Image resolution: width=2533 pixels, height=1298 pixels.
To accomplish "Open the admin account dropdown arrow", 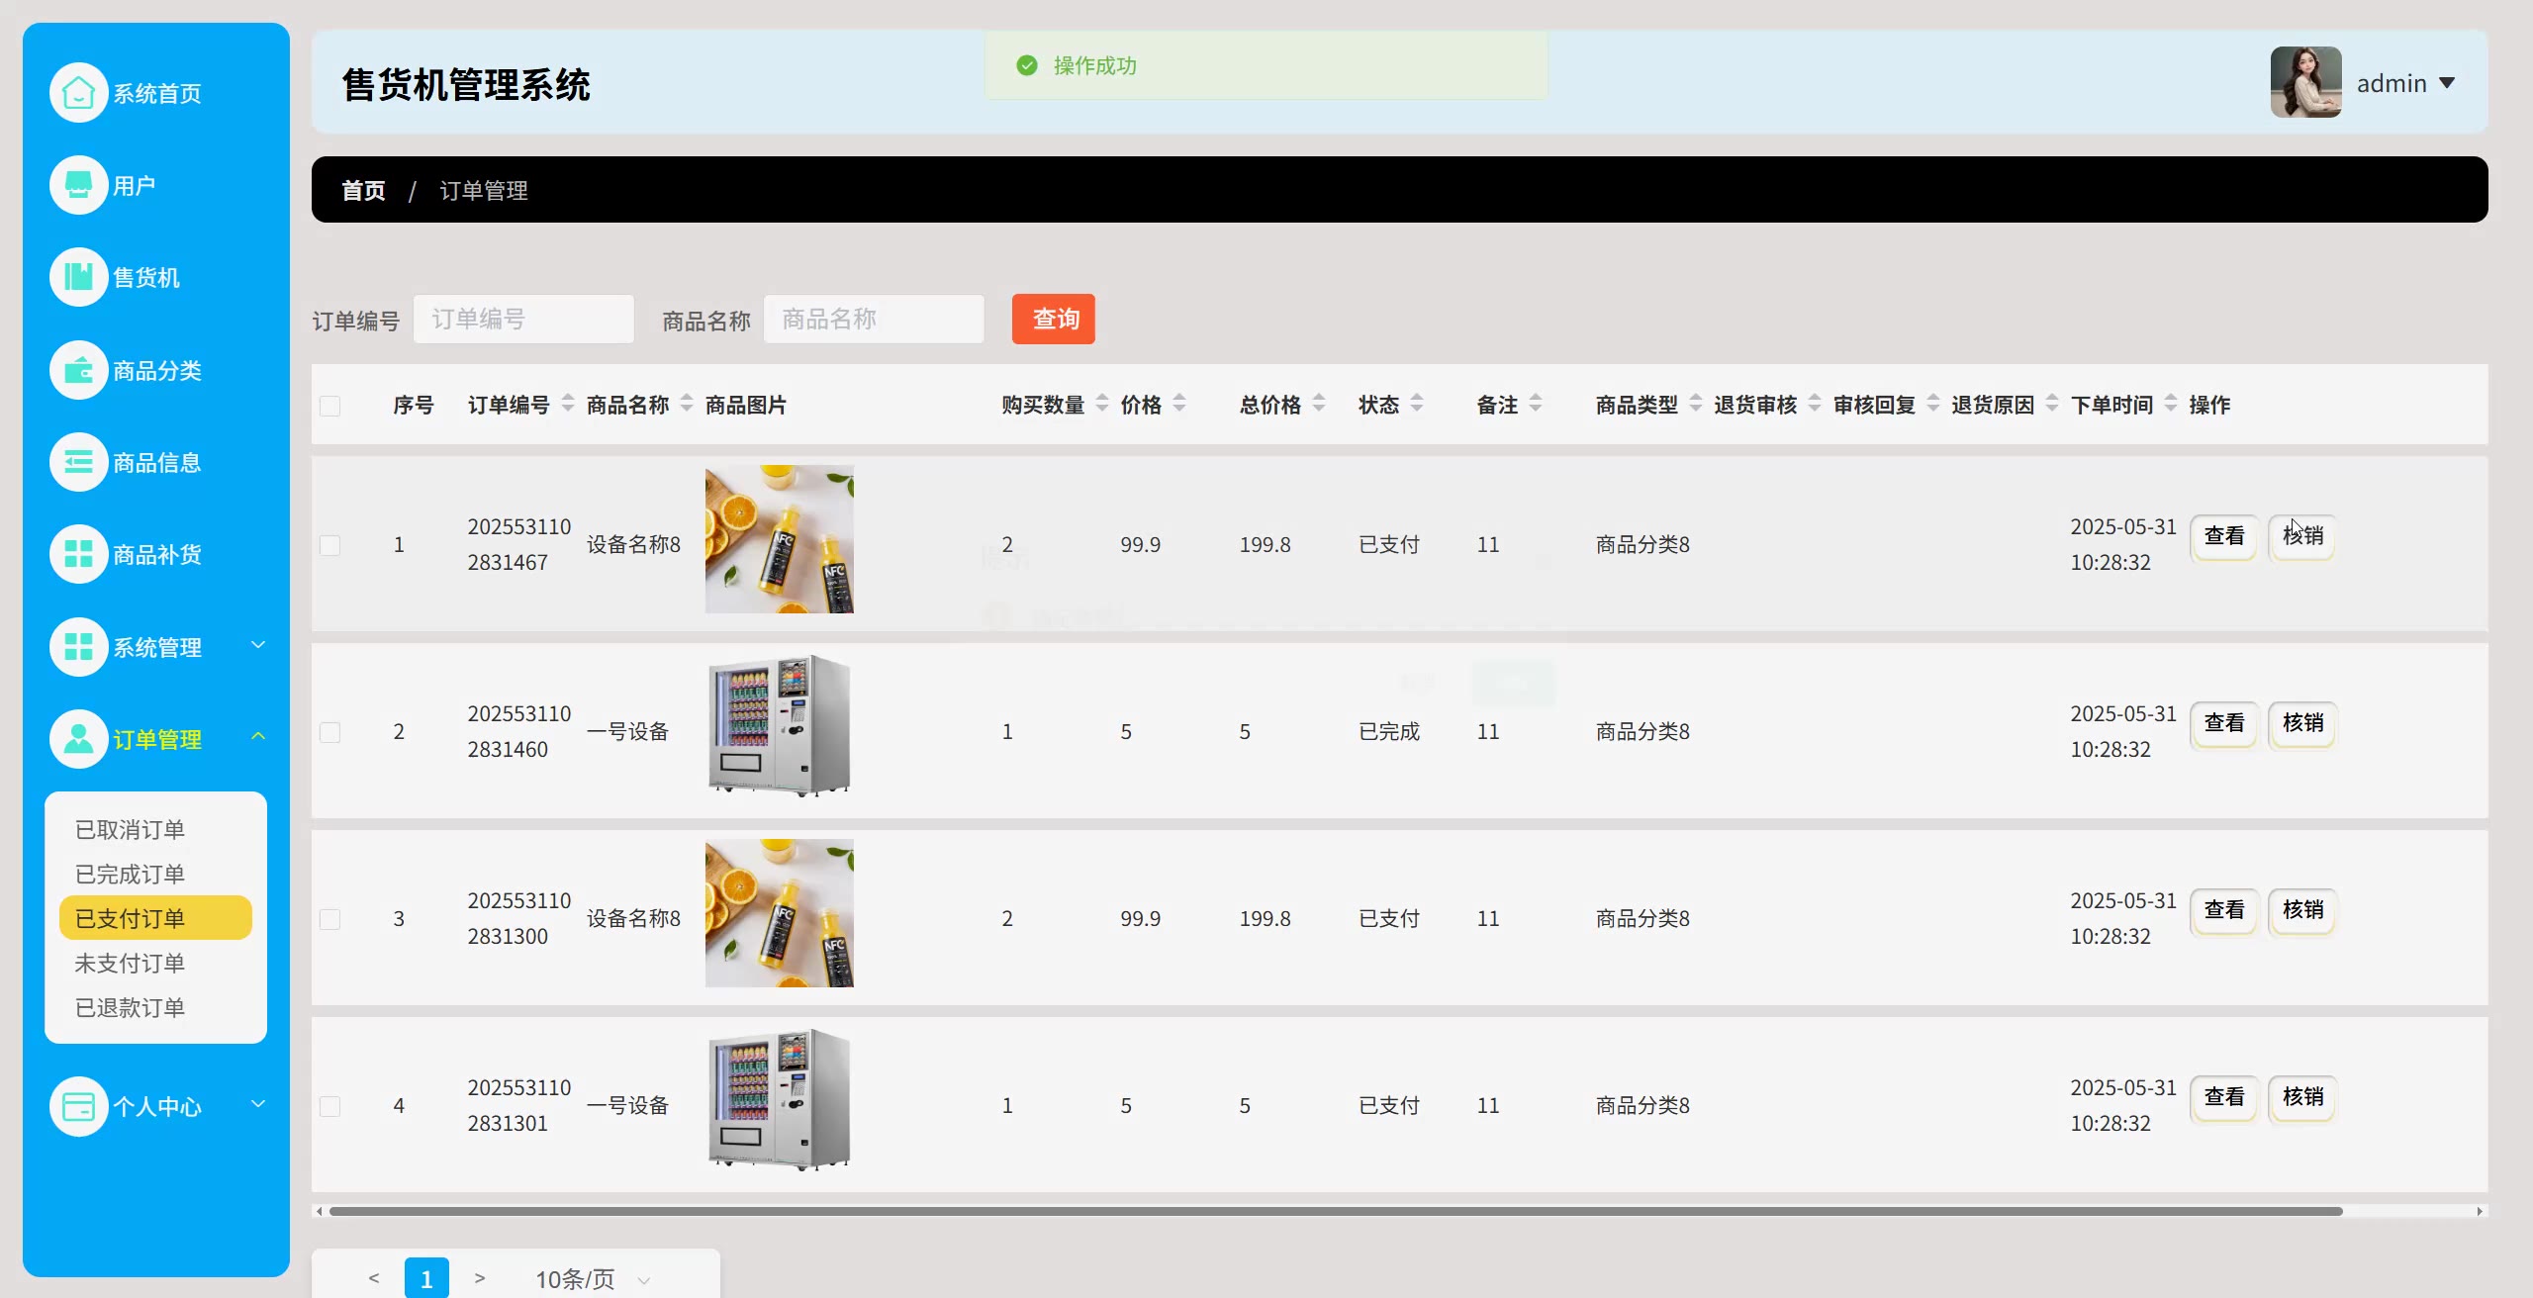I will pyautogui.click(x=2447, y=83).
